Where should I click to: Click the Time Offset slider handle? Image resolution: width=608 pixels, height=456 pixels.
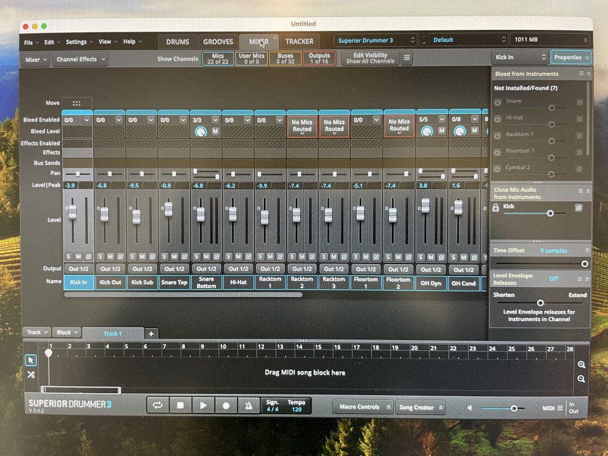tap(584, 263)
